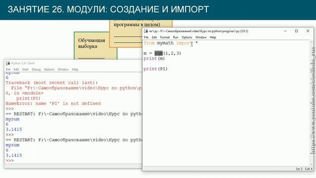Viewport: 316px width, 178px height.
Task: Open Help menu in ex1.py editor
Action: 213,38
